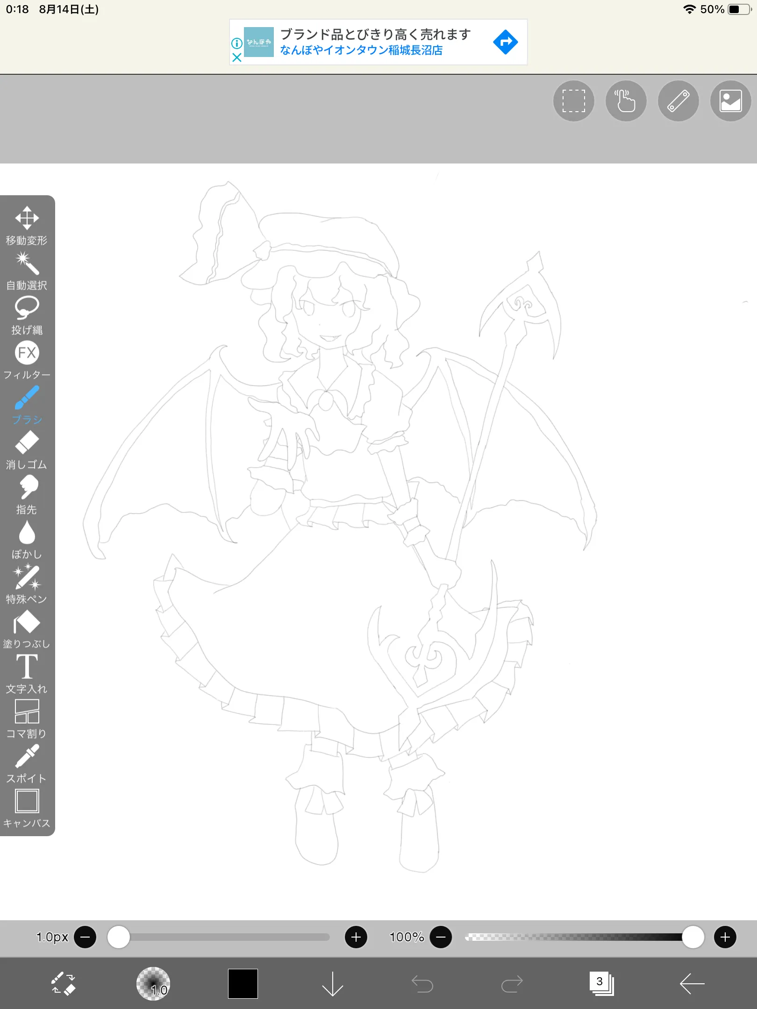Viewport: 757px width, 1009px height.
Task: Open the ad's blue direction arrow
Action: point(505,42)
